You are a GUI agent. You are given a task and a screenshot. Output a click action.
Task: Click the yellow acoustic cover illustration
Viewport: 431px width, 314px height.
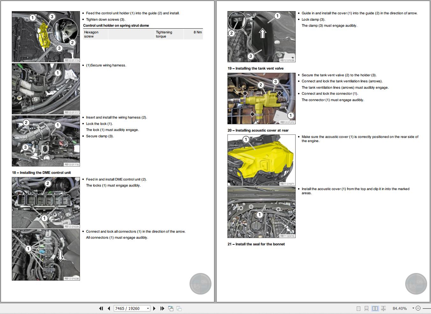click(261, 159)
